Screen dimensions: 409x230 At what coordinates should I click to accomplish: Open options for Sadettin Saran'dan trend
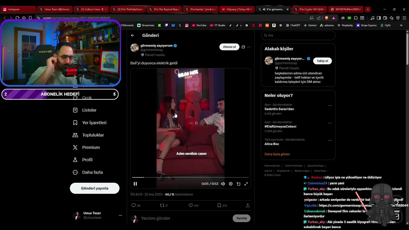330,105
